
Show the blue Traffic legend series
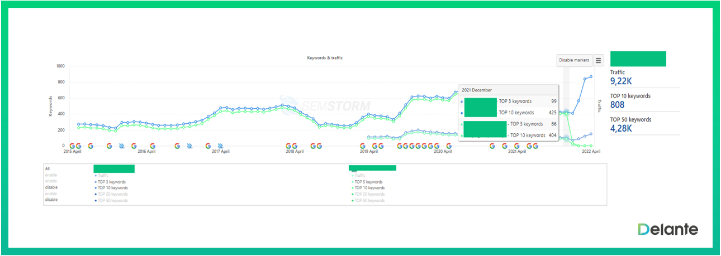pos(103,176)
